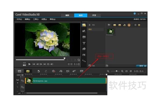Open the FX Filter library

tap(84, 55)
